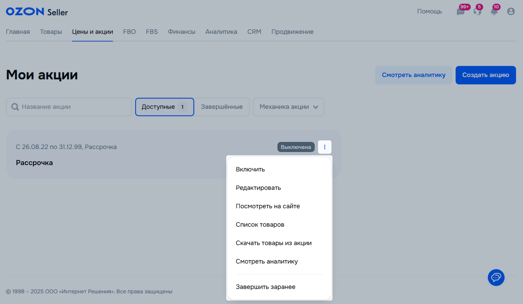523x304 pixels.
Task: Choose Включить to enable the promo
Action: click(x=250, y=169)
